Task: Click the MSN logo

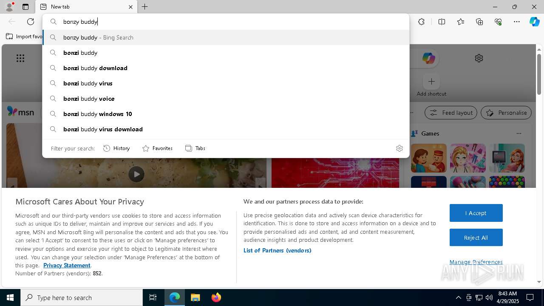Action: coord(20,112)
